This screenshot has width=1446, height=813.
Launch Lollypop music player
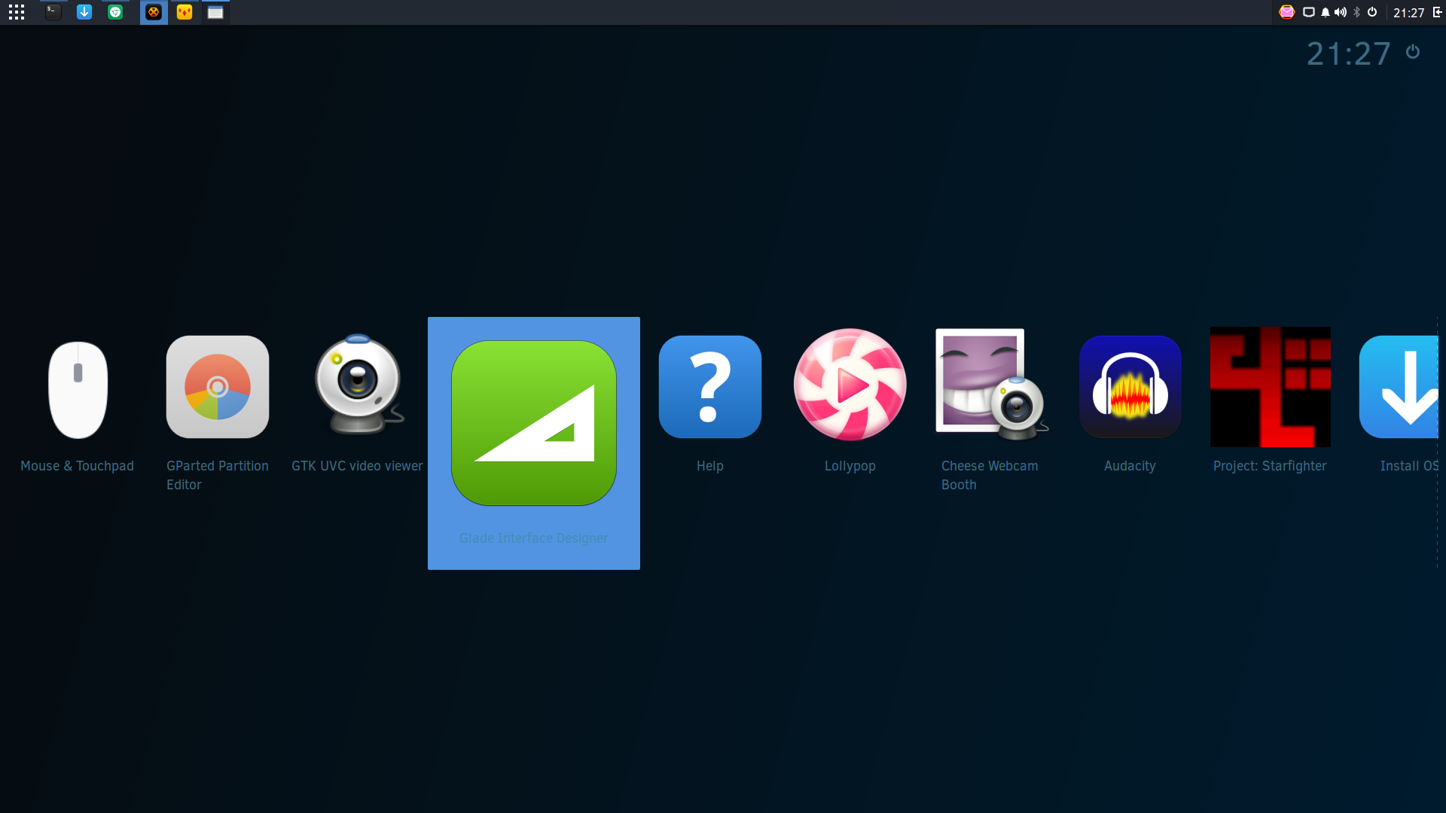(x=850, y=385)
